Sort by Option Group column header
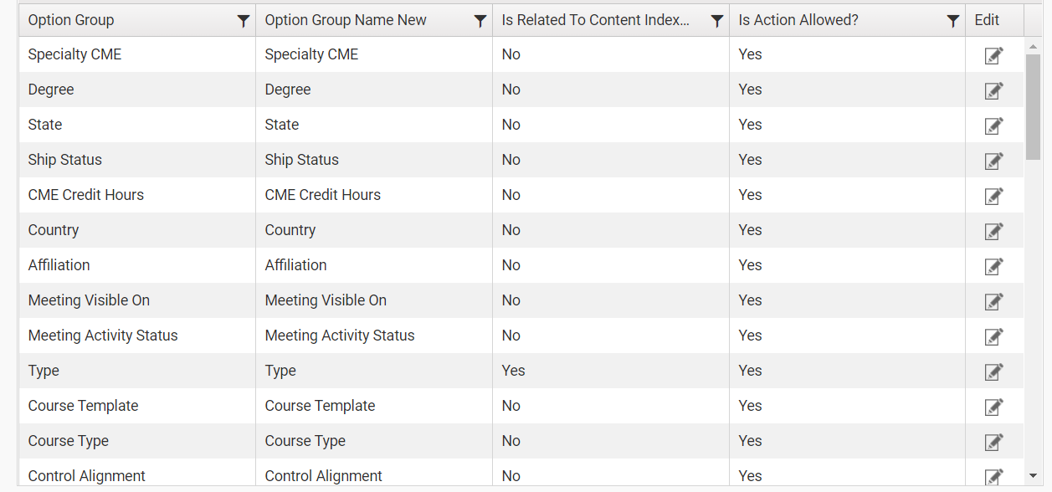Image resolution: width=1052 pixels, height=492 pixels. [x=71, y=20]
